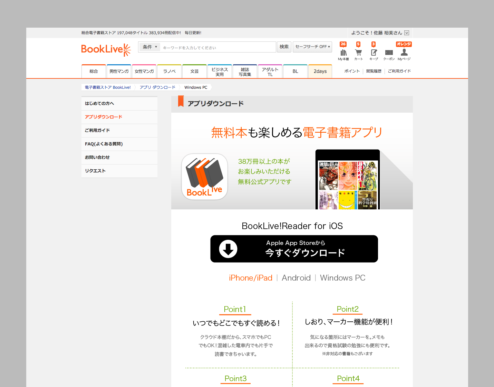Image resolution: width=494 pixels, height=387 pixels.
Task: Click the アプリ ダウンロード breadcrumb
Action: [157, 87]
